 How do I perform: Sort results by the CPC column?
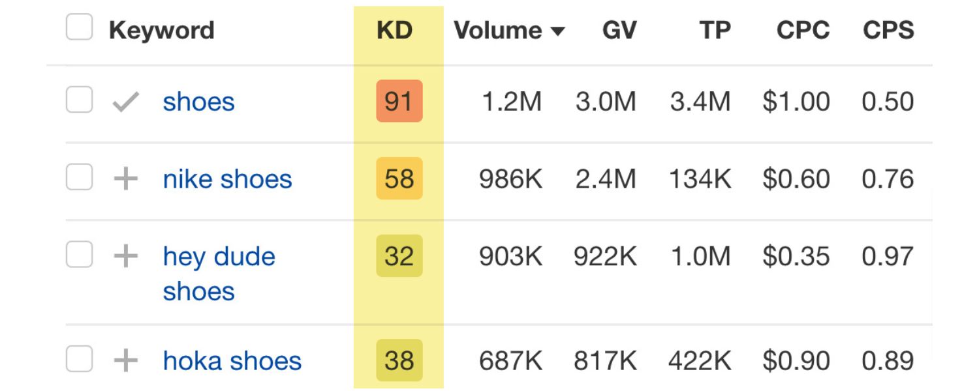point(801,29)
